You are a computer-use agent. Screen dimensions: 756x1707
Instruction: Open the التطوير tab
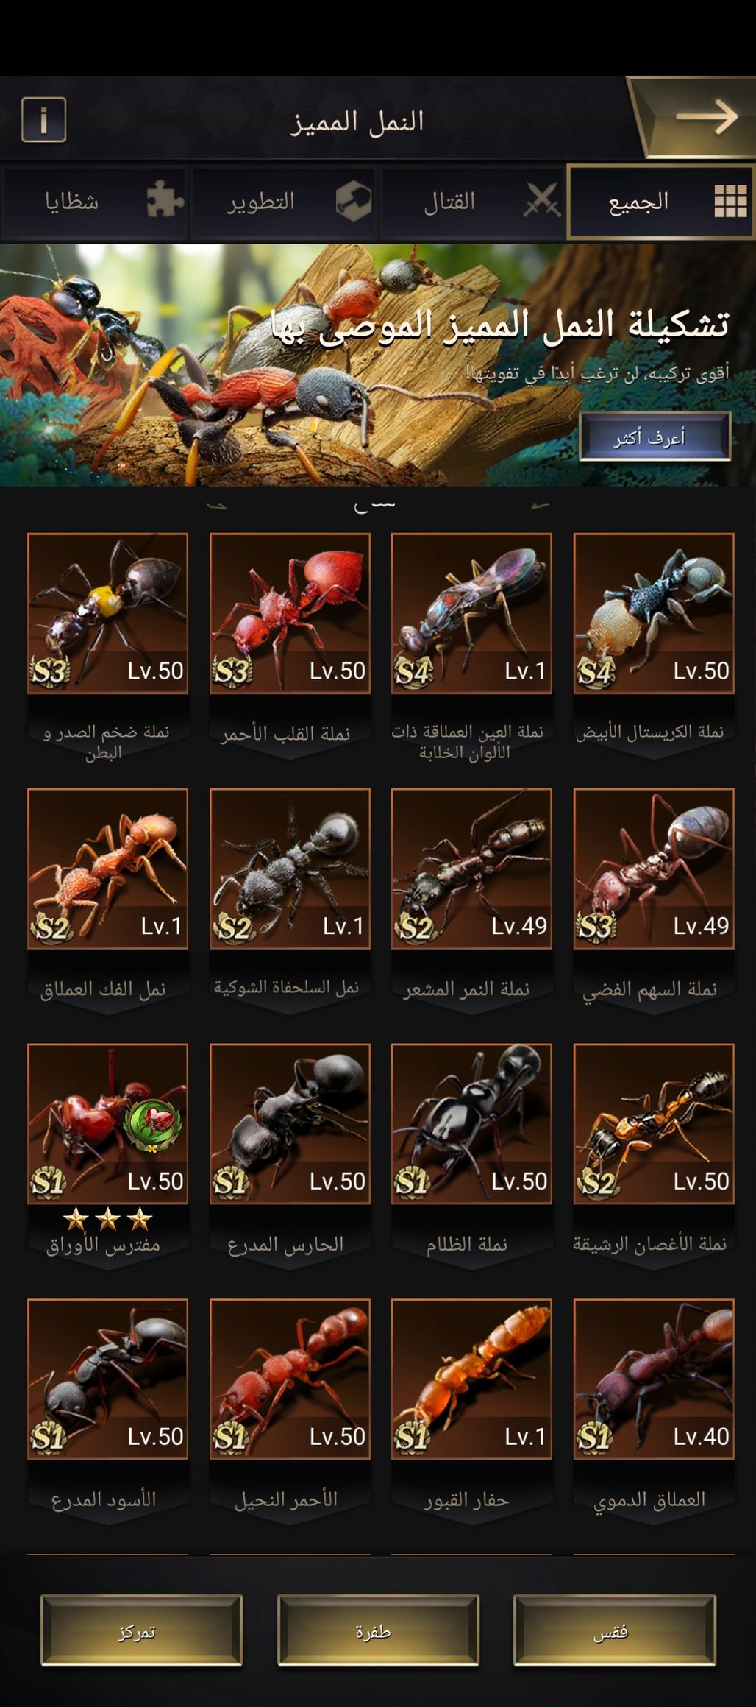click(283, 202)
